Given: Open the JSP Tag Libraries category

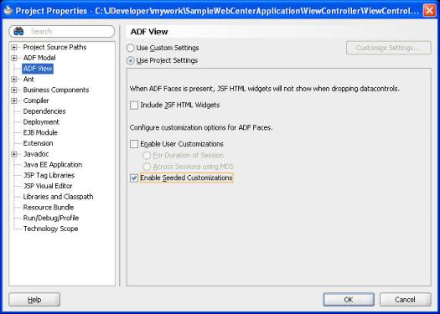Looking at the screenshot, I should pyautogui.click(x=49, y=175).
